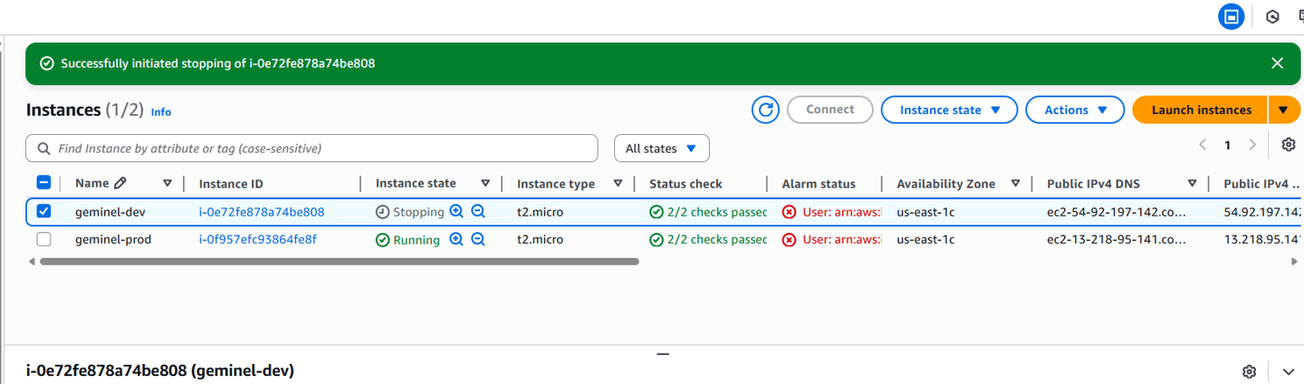Screen dimensions: 1304x384
Task: Go to previous page arrow
Action: [1203, 145]
